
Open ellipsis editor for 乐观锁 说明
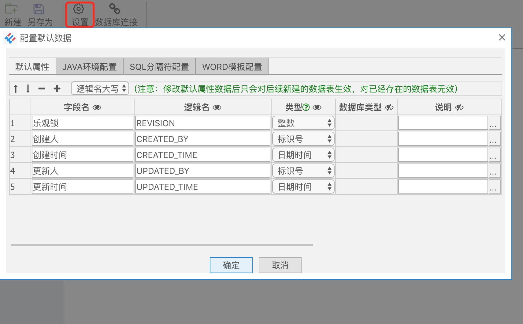coord(495,123)
